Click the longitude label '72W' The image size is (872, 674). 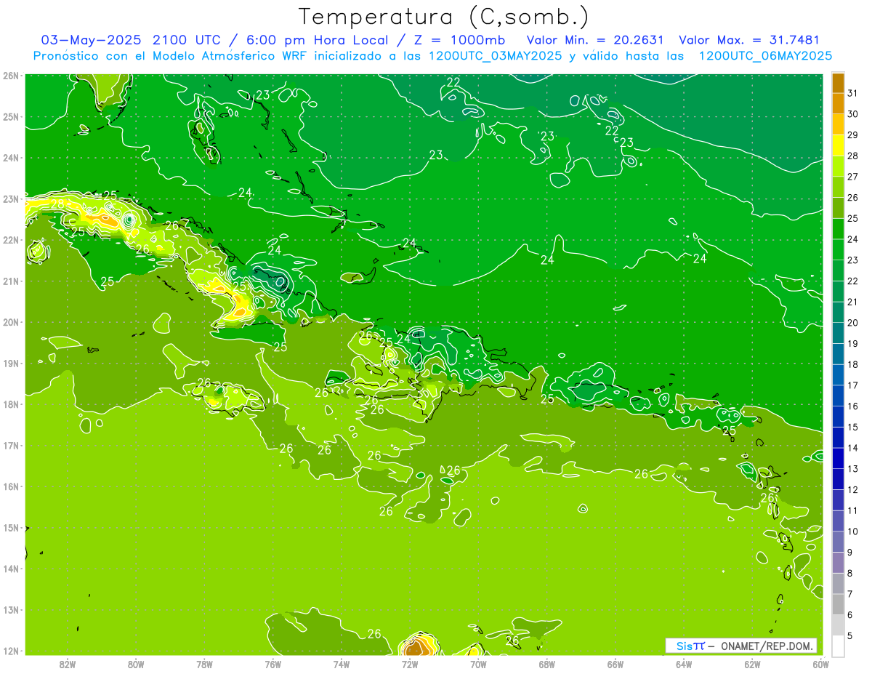(410, 665)
